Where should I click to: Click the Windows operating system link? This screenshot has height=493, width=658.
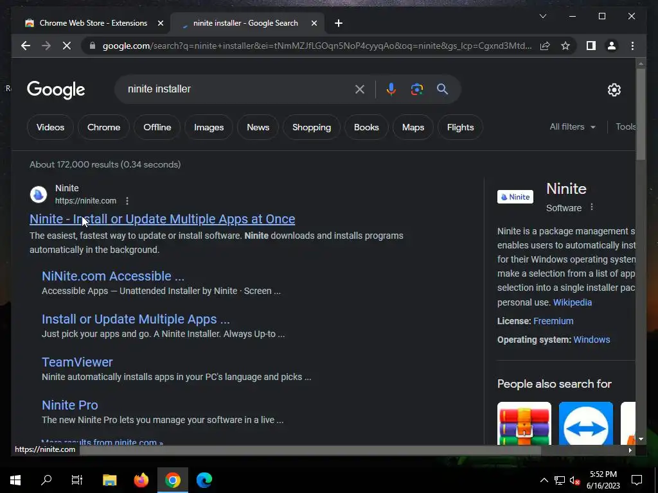click(x=592, y=340)
